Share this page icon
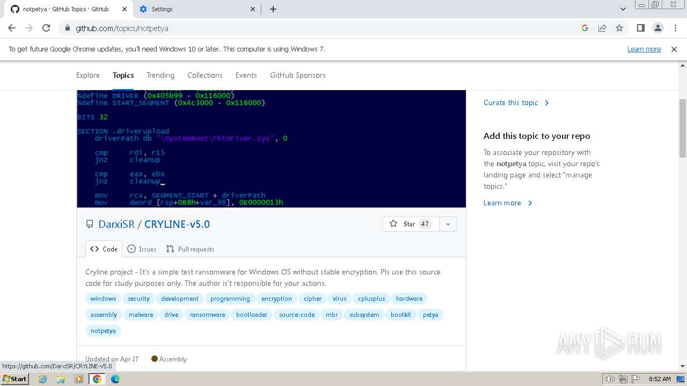This screenshot has height=386, width=687. (x=602, y=28)
